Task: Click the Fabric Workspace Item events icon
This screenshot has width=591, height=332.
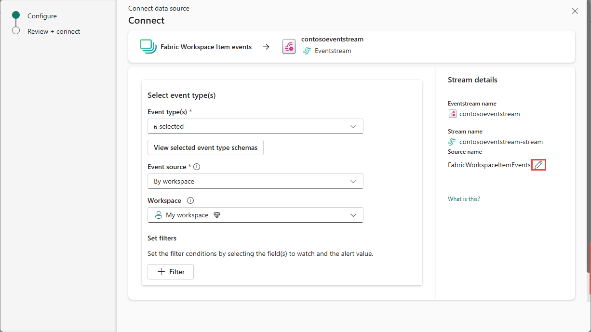Action: (x=148, y=47)
